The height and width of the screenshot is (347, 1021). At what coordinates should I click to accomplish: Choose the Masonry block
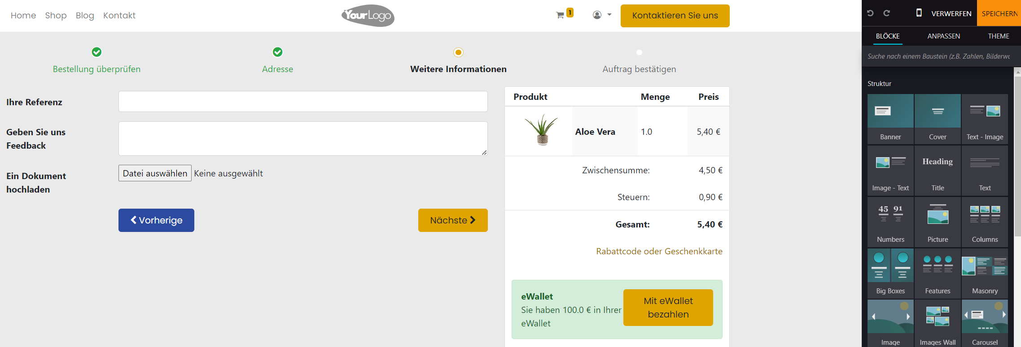coord(985,273)
